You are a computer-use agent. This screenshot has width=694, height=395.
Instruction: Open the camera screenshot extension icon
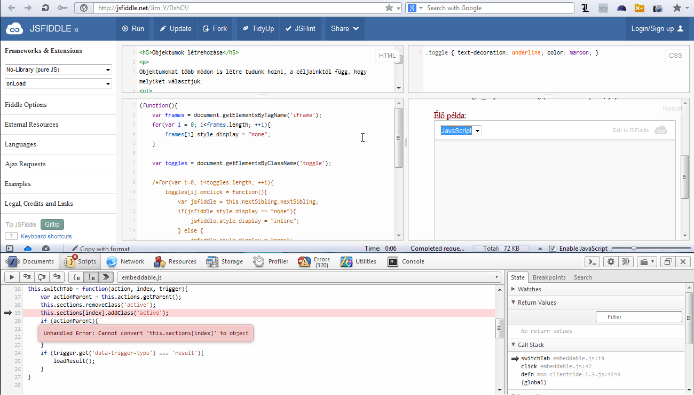pos(658,8)
